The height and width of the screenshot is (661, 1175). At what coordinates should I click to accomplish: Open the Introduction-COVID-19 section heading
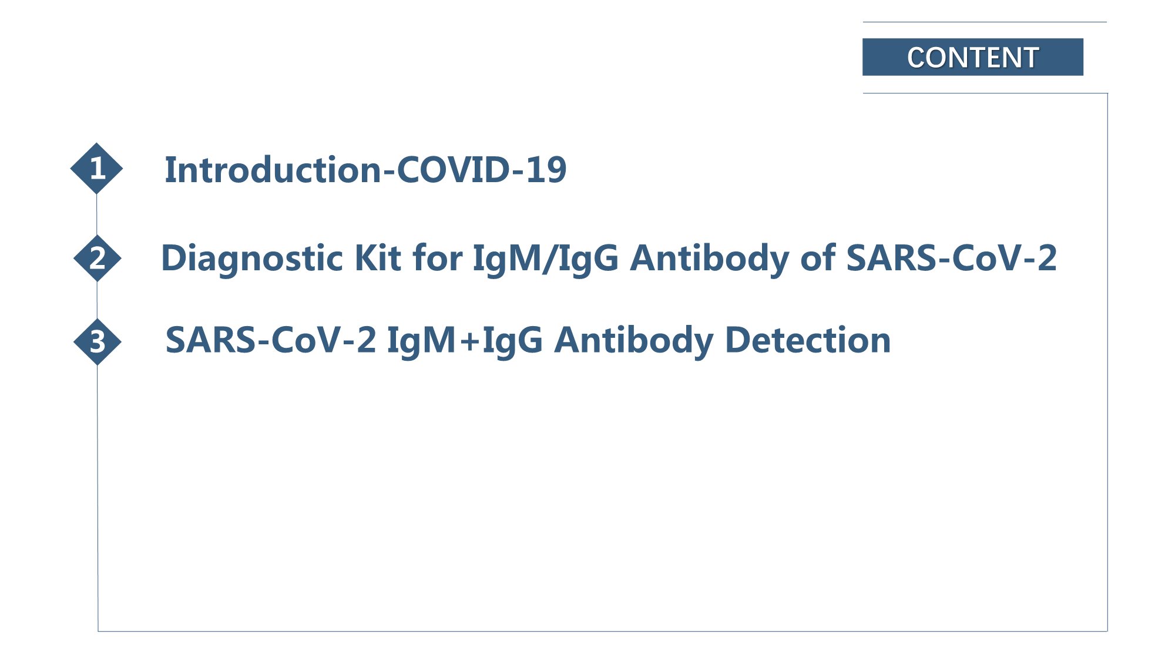coord(365,170)
